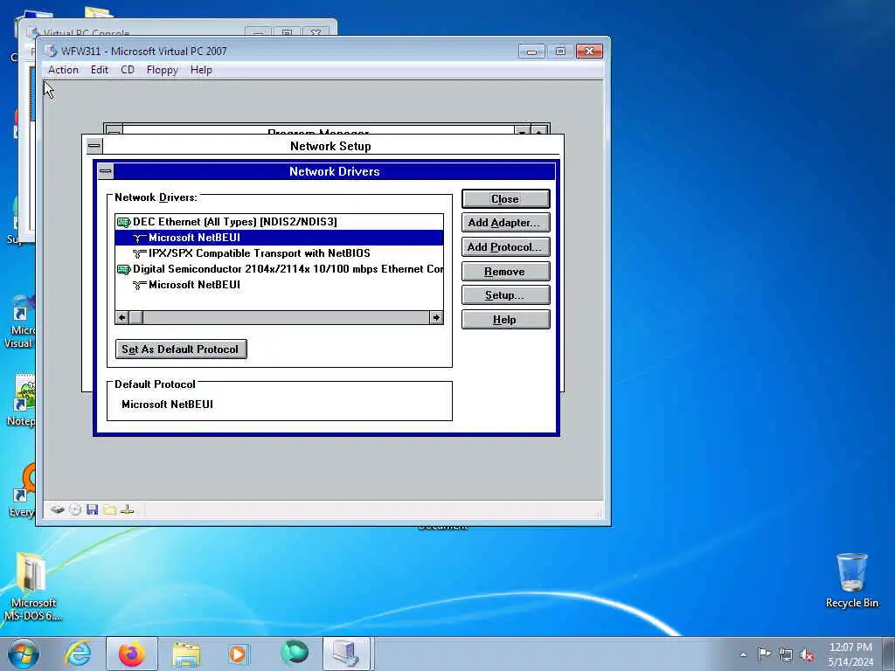Image resolution: width=895 pixels, height=671 pixels.
Task: Click the Setup button
Action: [506, 295]
